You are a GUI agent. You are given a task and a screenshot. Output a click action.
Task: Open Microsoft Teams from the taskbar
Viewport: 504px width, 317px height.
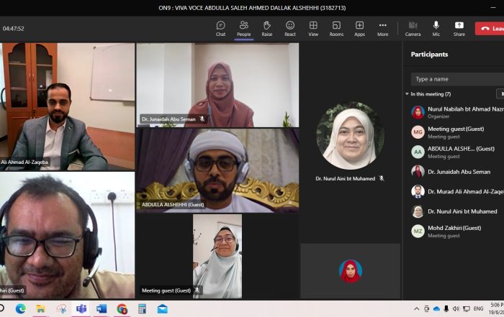click(x=81, y=308)
